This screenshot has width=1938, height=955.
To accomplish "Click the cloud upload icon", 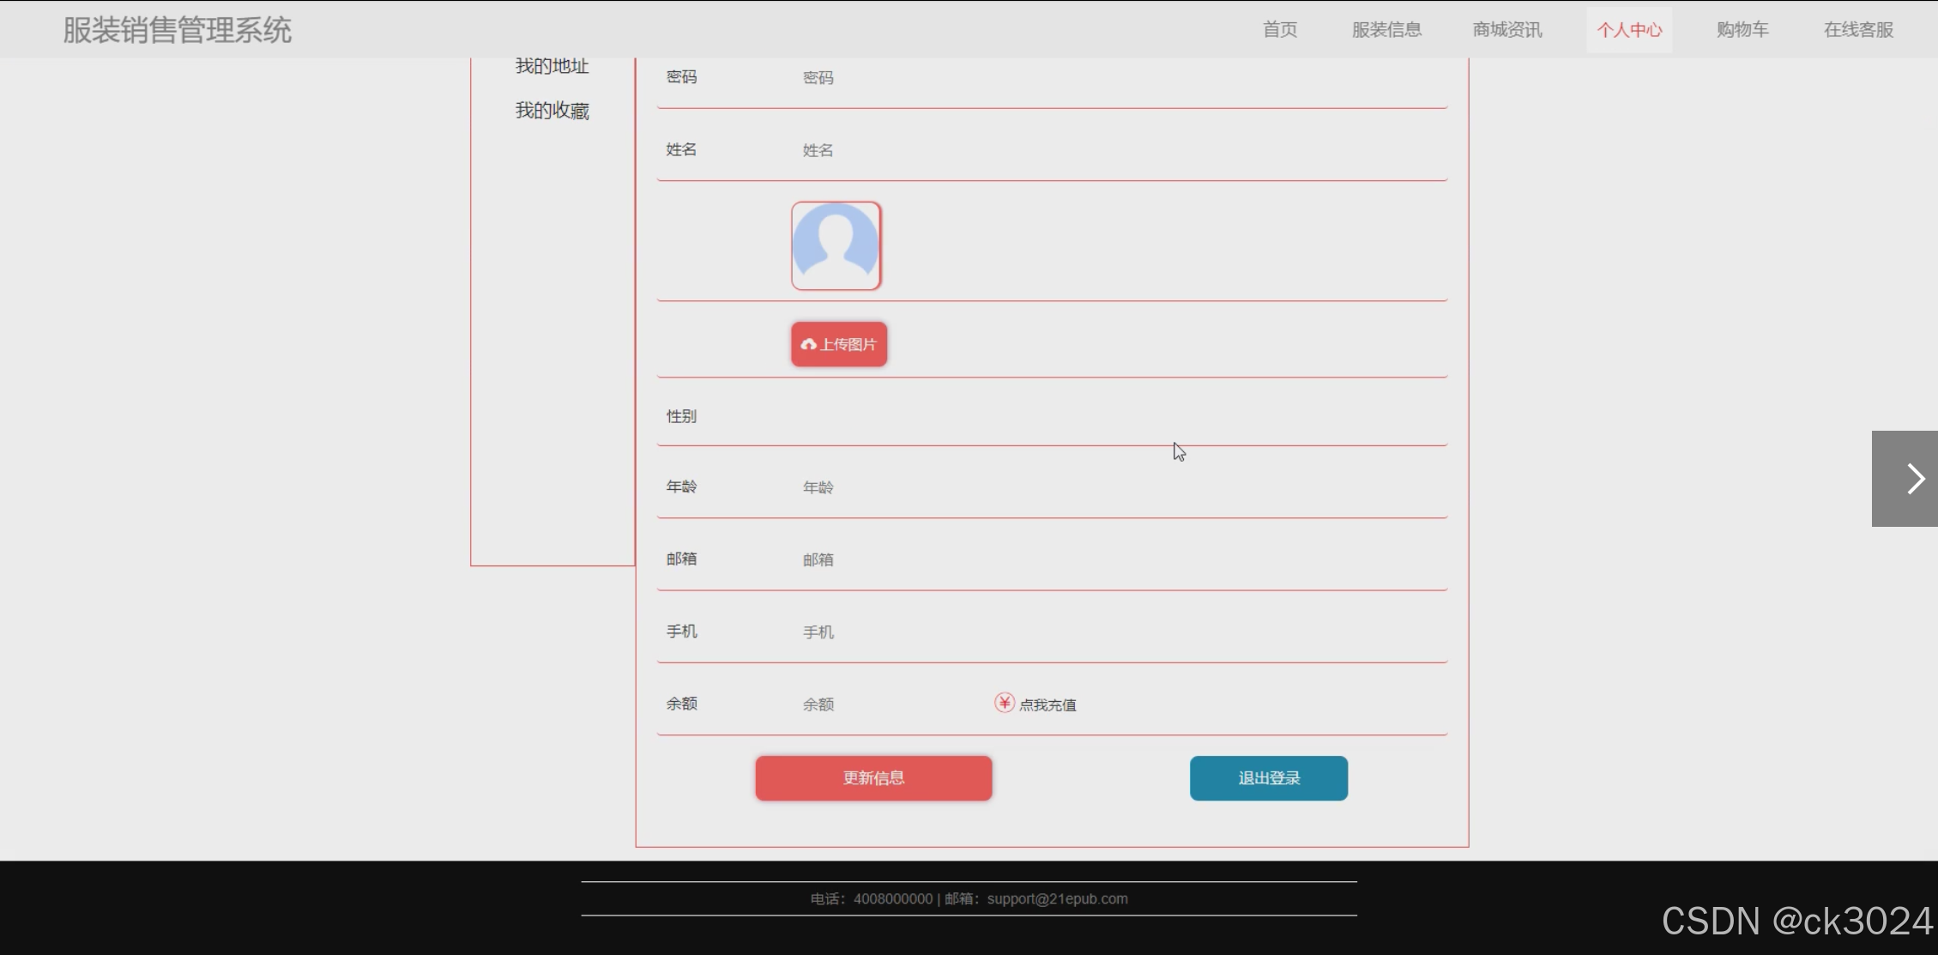I will [808, 344].
